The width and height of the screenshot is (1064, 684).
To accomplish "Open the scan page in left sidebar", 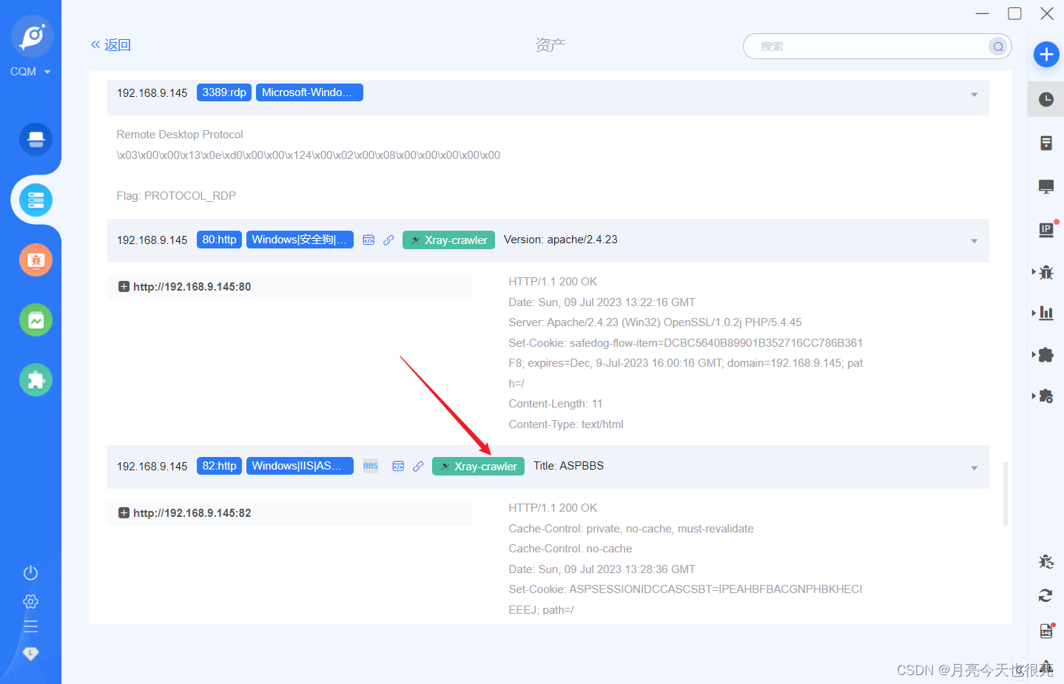I will pos(36,139).
